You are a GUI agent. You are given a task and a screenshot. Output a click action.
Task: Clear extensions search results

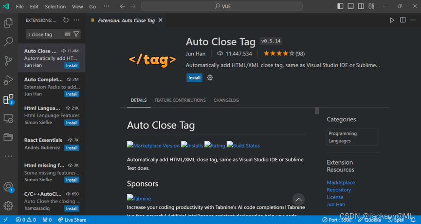click(68, 34)
